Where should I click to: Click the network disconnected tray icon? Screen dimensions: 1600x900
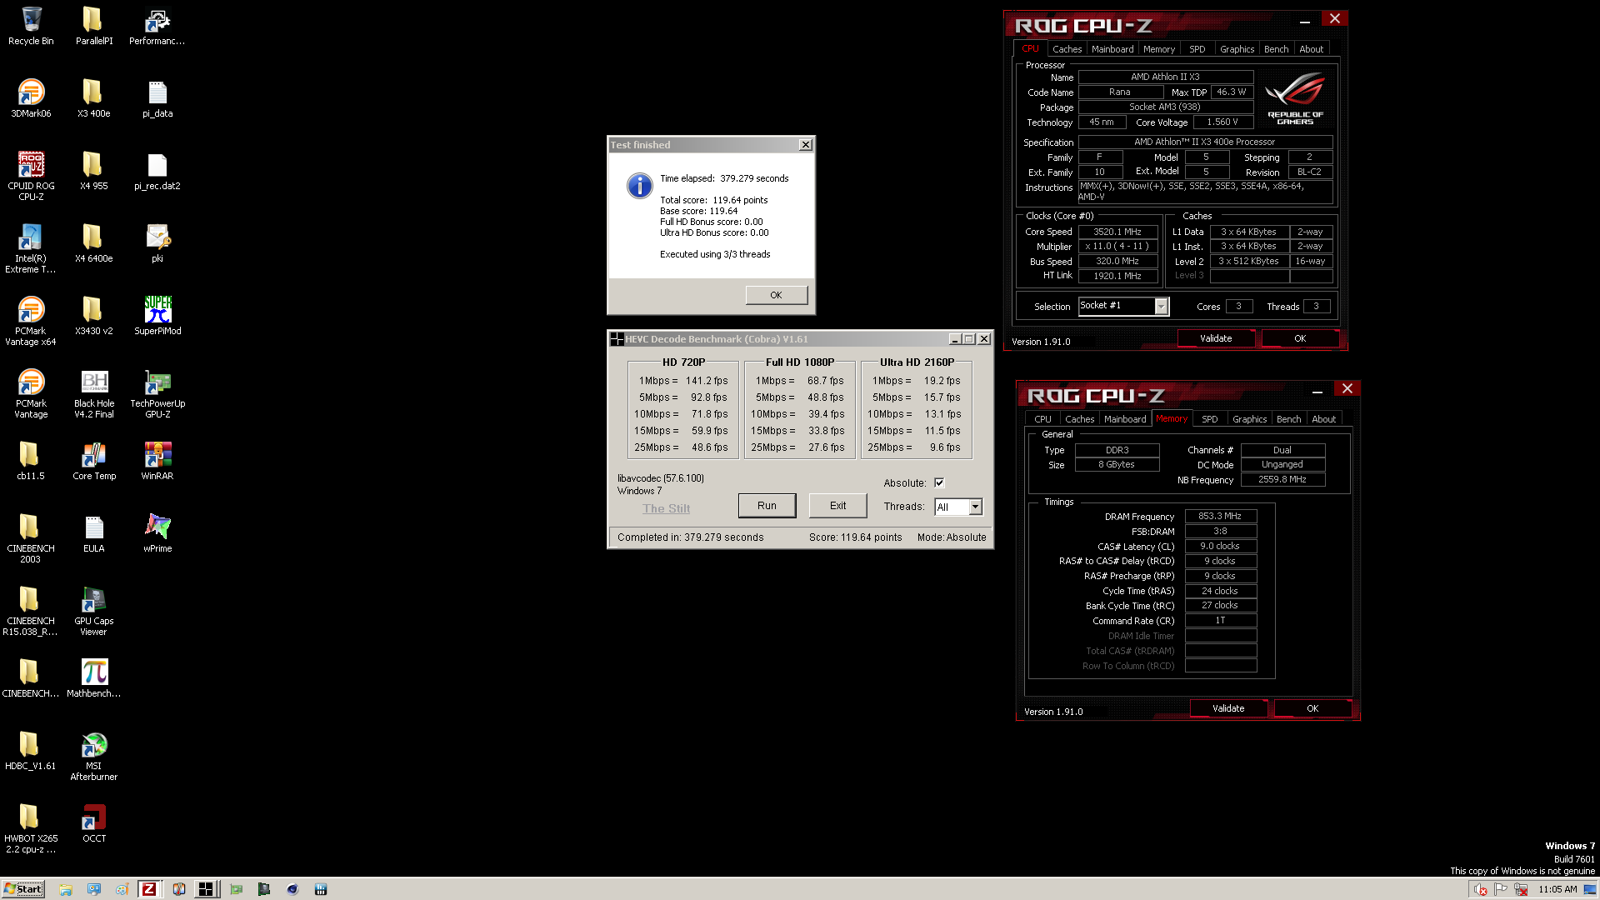coord(1521,889)
